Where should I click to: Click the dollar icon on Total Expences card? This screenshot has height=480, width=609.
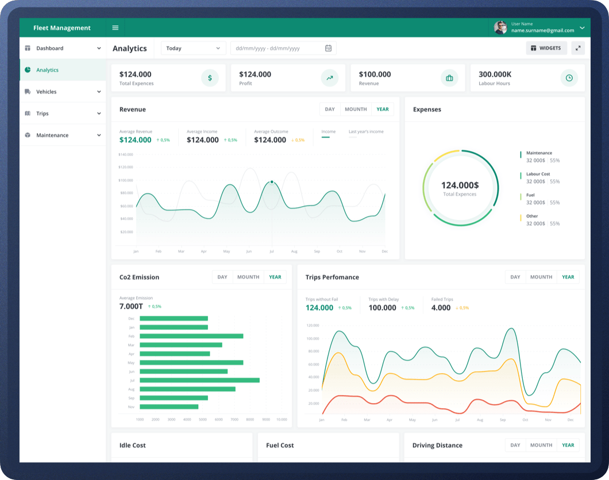click(x=209, y=77)
